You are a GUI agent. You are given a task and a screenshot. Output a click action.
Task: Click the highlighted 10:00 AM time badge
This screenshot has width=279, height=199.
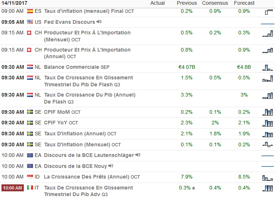coord(13,188)
